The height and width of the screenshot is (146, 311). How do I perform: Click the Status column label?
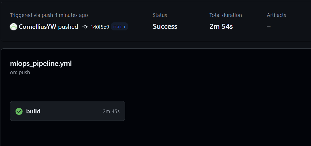click(x=160, y=15)
